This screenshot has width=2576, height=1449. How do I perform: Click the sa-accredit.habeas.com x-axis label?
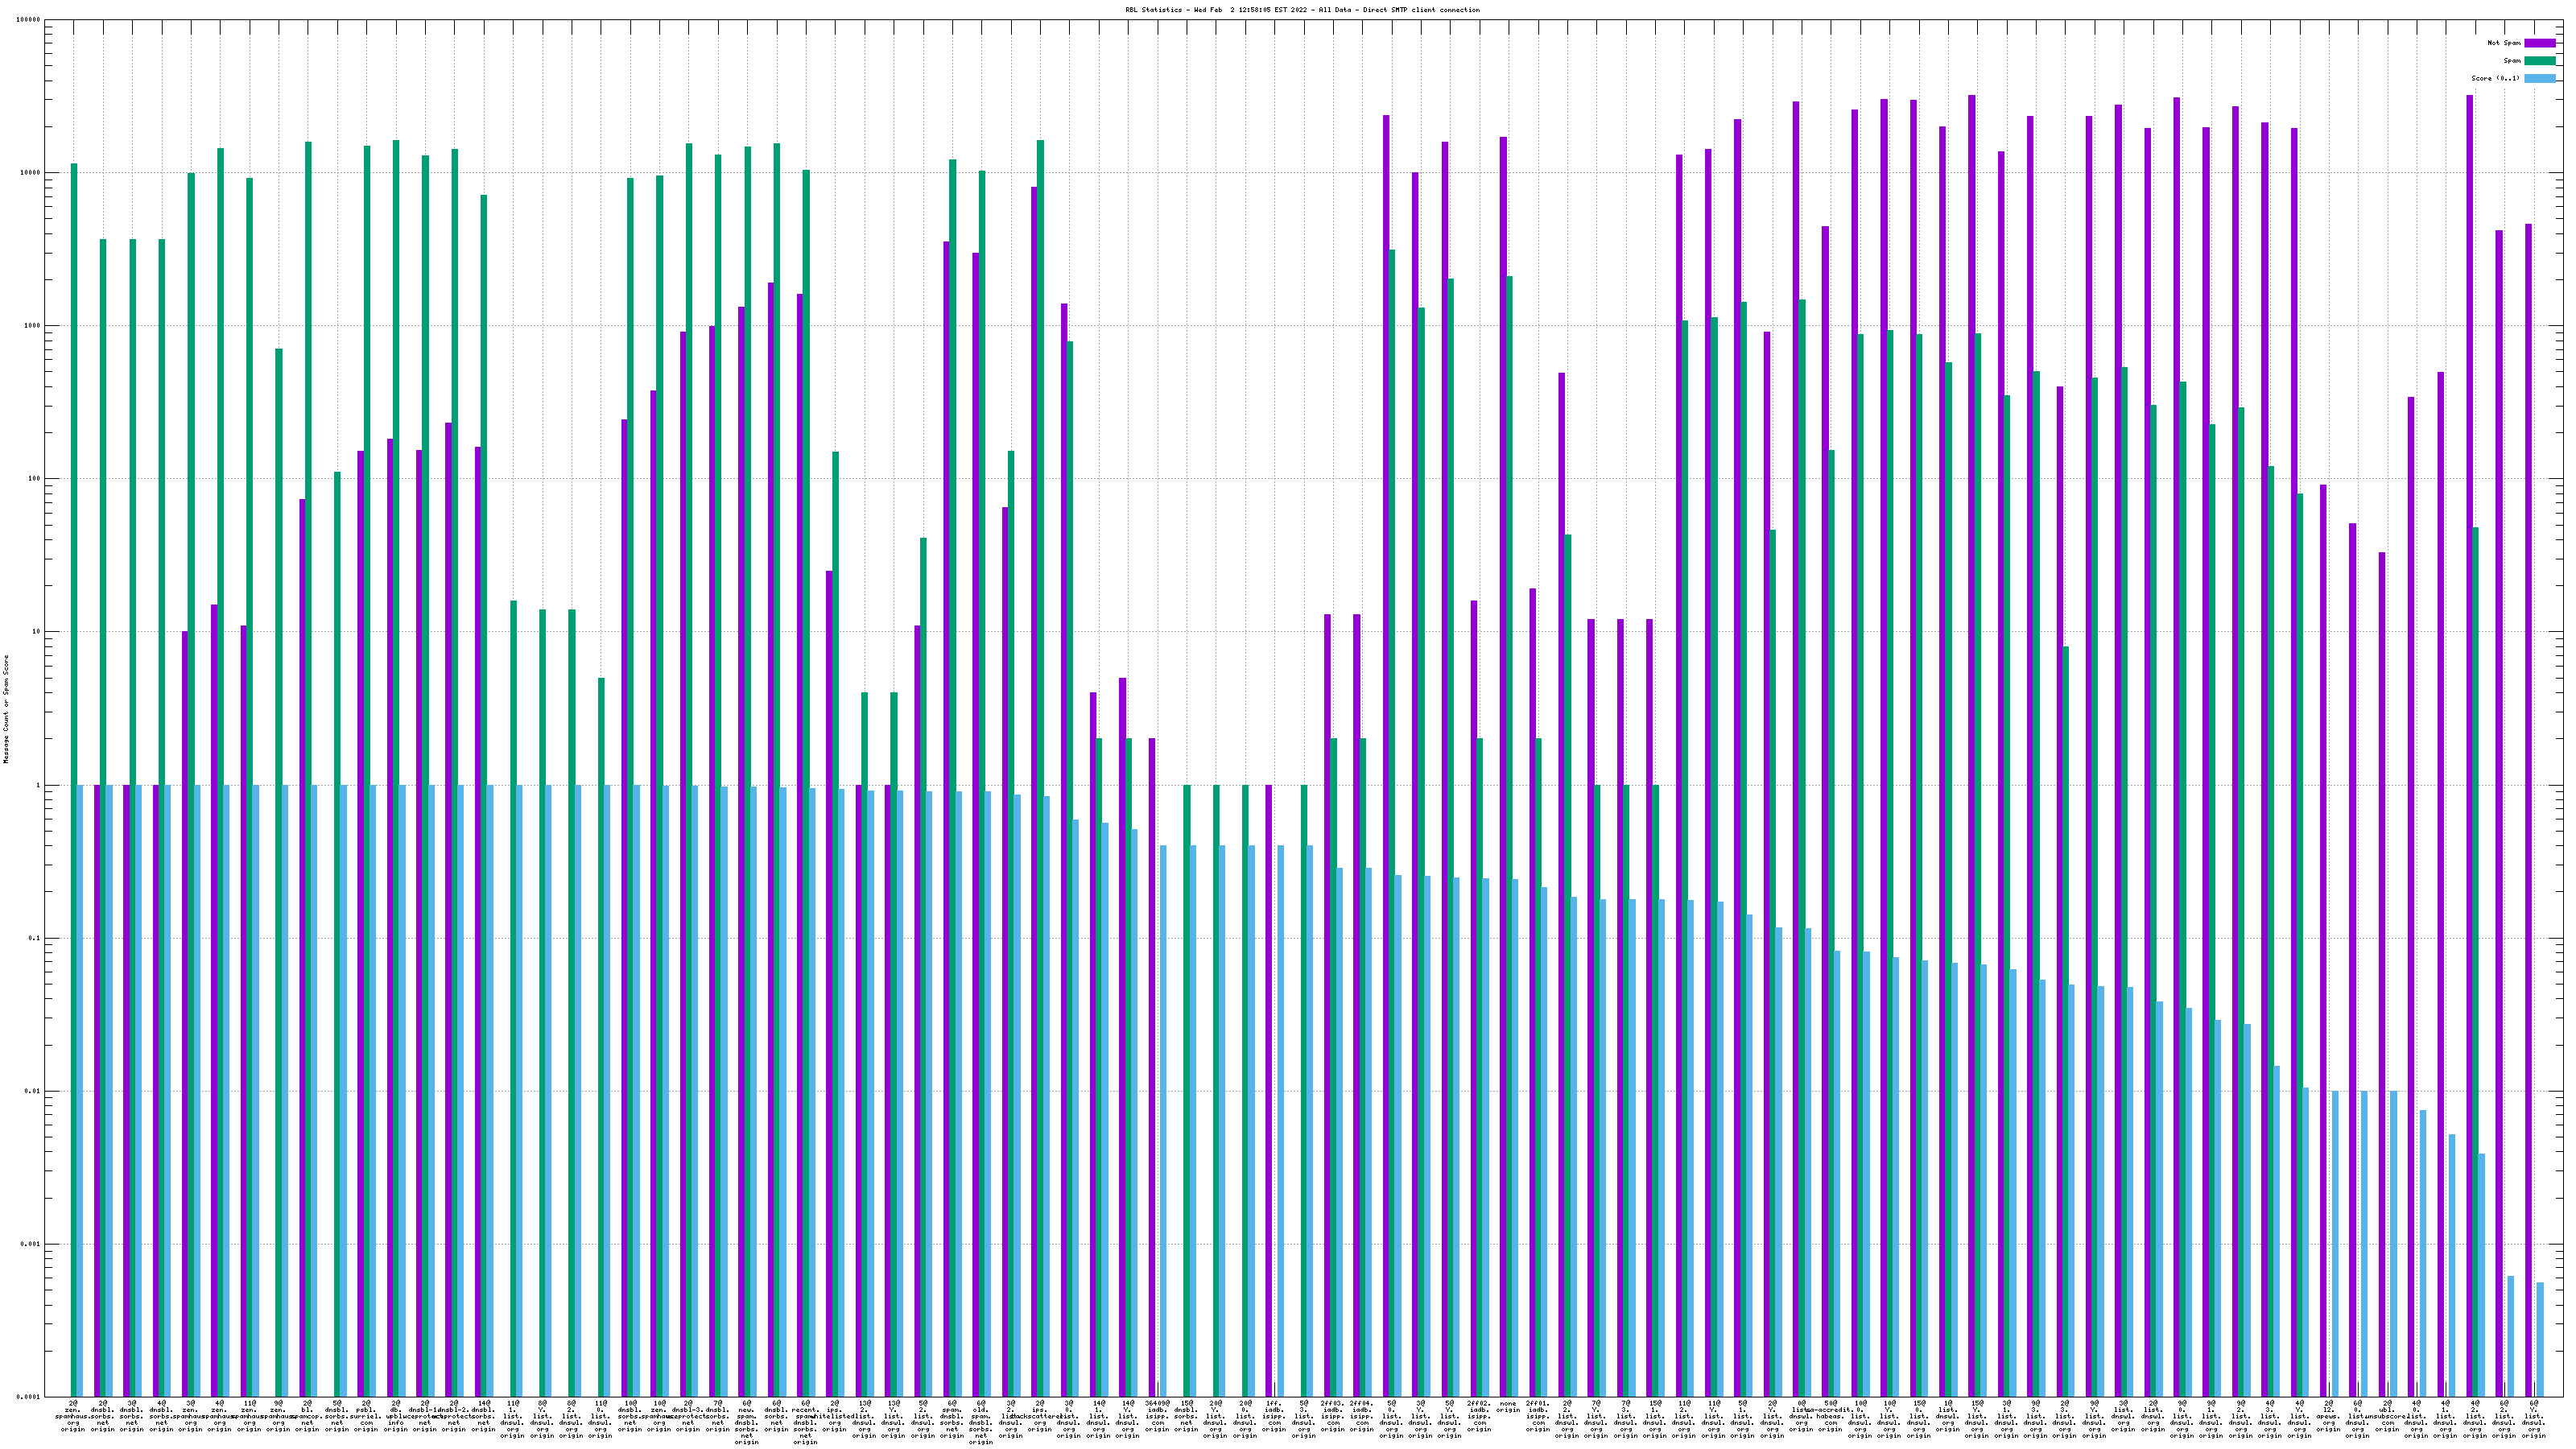click(1830, 1416)
